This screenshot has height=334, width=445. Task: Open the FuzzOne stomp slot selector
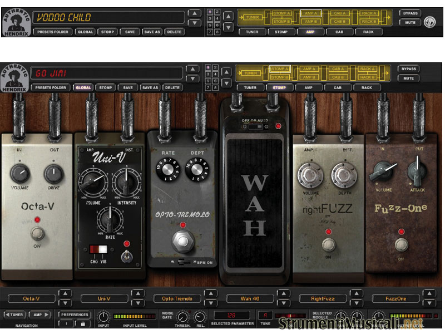(395, 298)
